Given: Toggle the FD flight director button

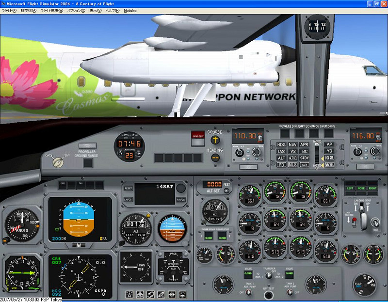Looking at the screenshot, I should [x=281, y=165].
